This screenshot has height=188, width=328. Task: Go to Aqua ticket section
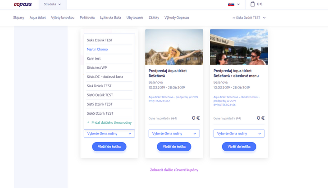pyautogui.click(x=38, y=18)
